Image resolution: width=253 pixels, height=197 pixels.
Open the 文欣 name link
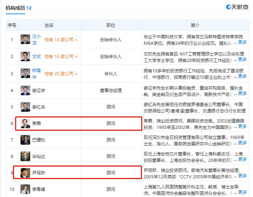coord(36,57)
